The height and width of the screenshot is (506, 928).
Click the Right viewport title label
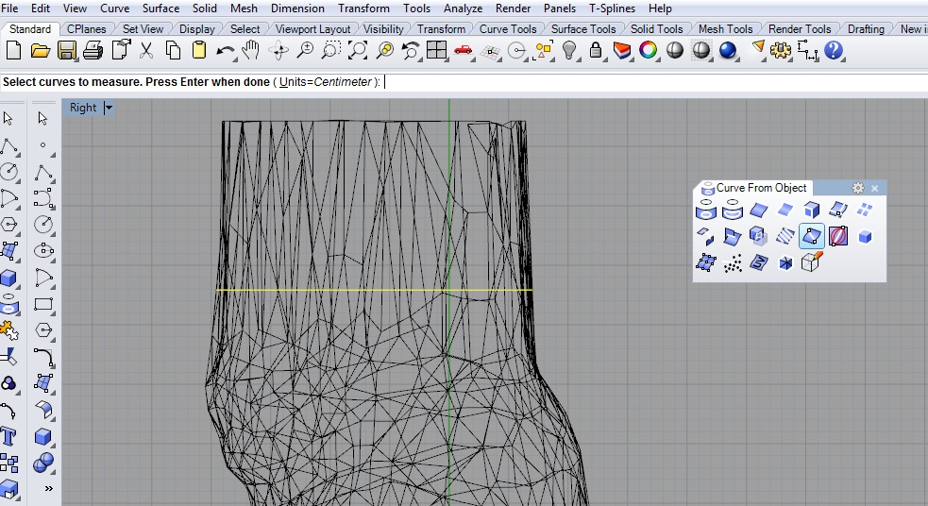tap(83, 108)
